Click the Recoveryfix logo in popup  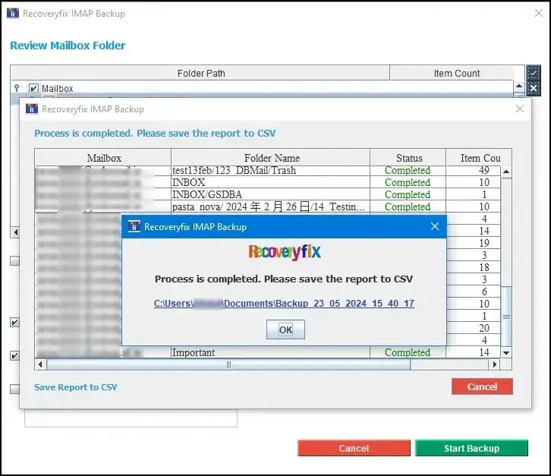pyautogui.click(x=285, y=252)
